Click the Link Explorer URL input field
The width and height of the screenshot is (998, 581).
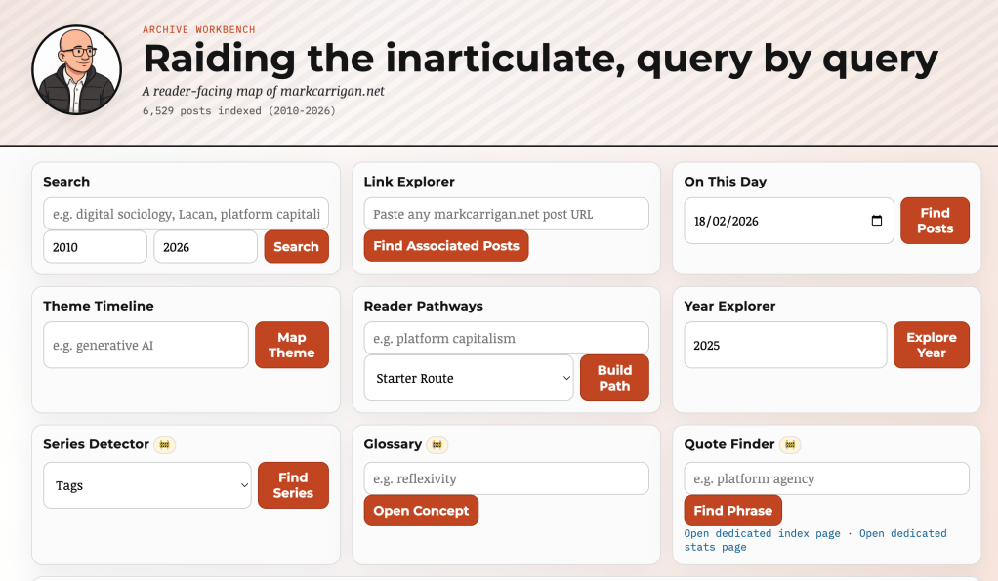pos(506,214)
